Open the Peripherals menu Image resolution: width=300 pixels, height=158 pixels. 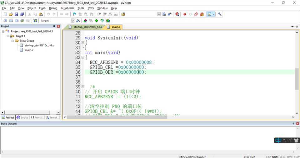click(67, 8)
